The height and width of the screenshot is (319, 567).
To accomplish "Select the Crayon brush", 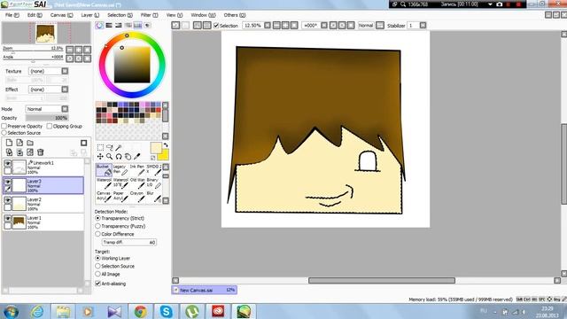I will 137,197.
